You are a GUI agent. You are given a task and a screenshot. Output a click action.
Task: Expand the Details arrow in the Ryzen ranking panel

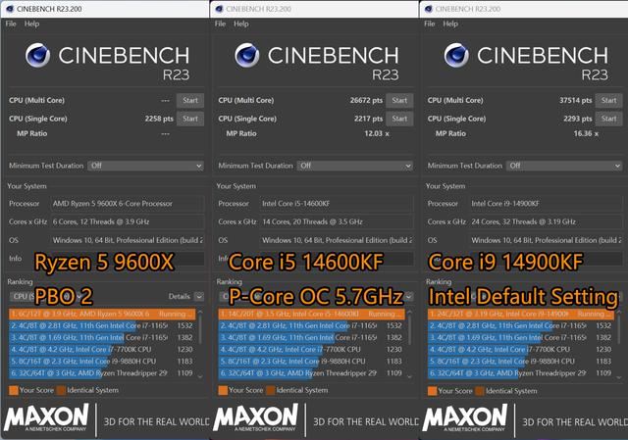point(197,295)
